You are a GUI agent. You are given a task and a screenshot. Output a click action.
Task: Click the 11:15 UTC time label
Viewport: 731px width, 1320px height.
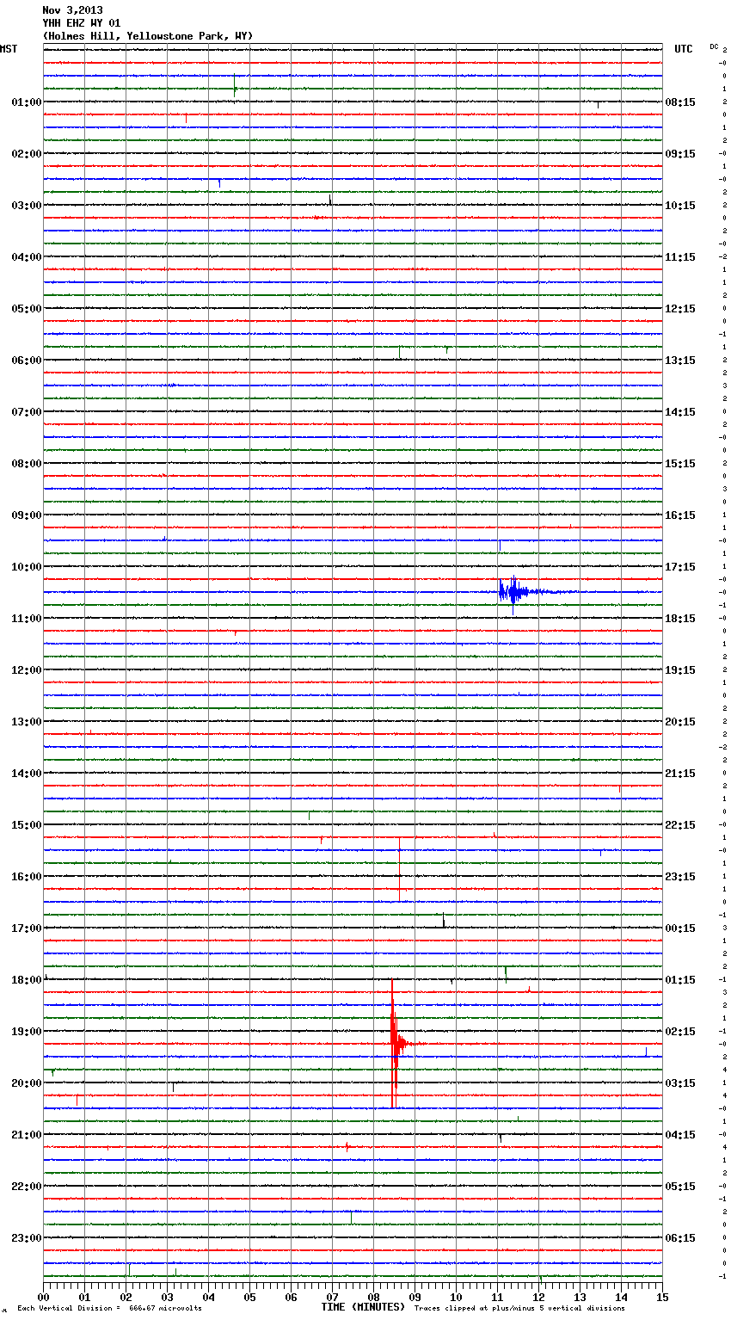tap(680, 257)
